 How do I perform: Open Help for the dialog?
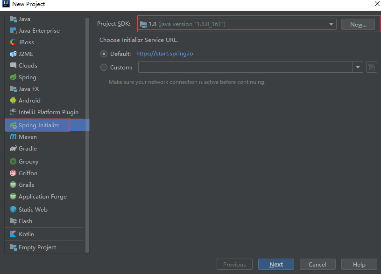coord(359,264)
